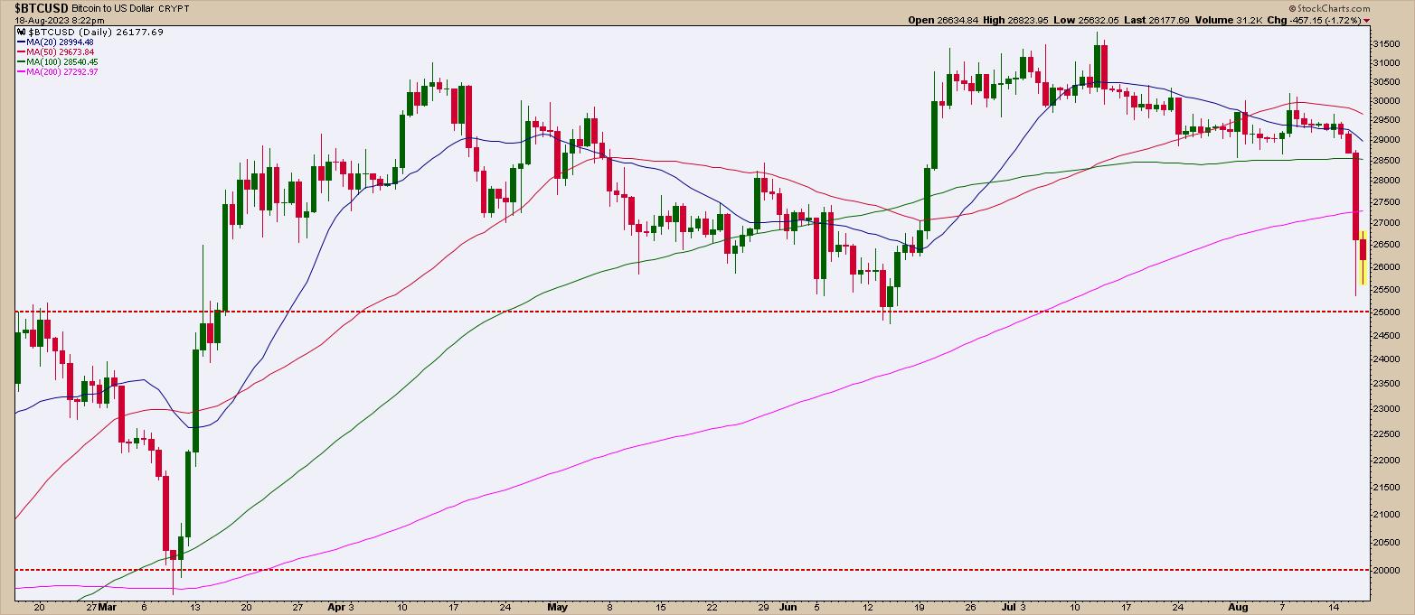Click the May date axis label

tap(557, 608)
